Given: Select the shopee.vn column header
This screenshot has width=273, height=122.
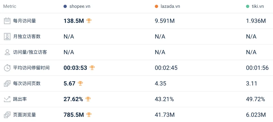Looking at the screenshot, I should (80, 6).
